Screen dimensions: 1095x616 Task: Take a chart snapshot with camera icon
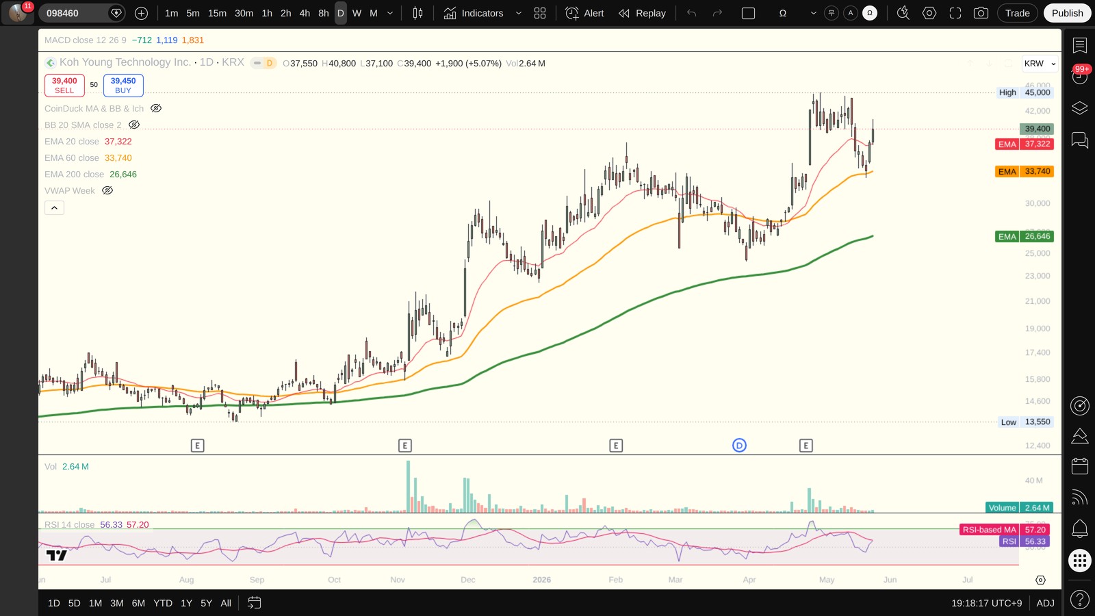981,13
